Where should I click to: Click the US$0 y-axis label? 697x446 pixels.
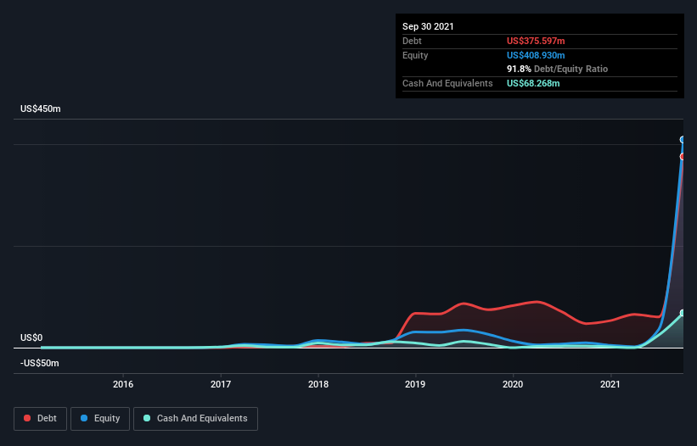31,337
